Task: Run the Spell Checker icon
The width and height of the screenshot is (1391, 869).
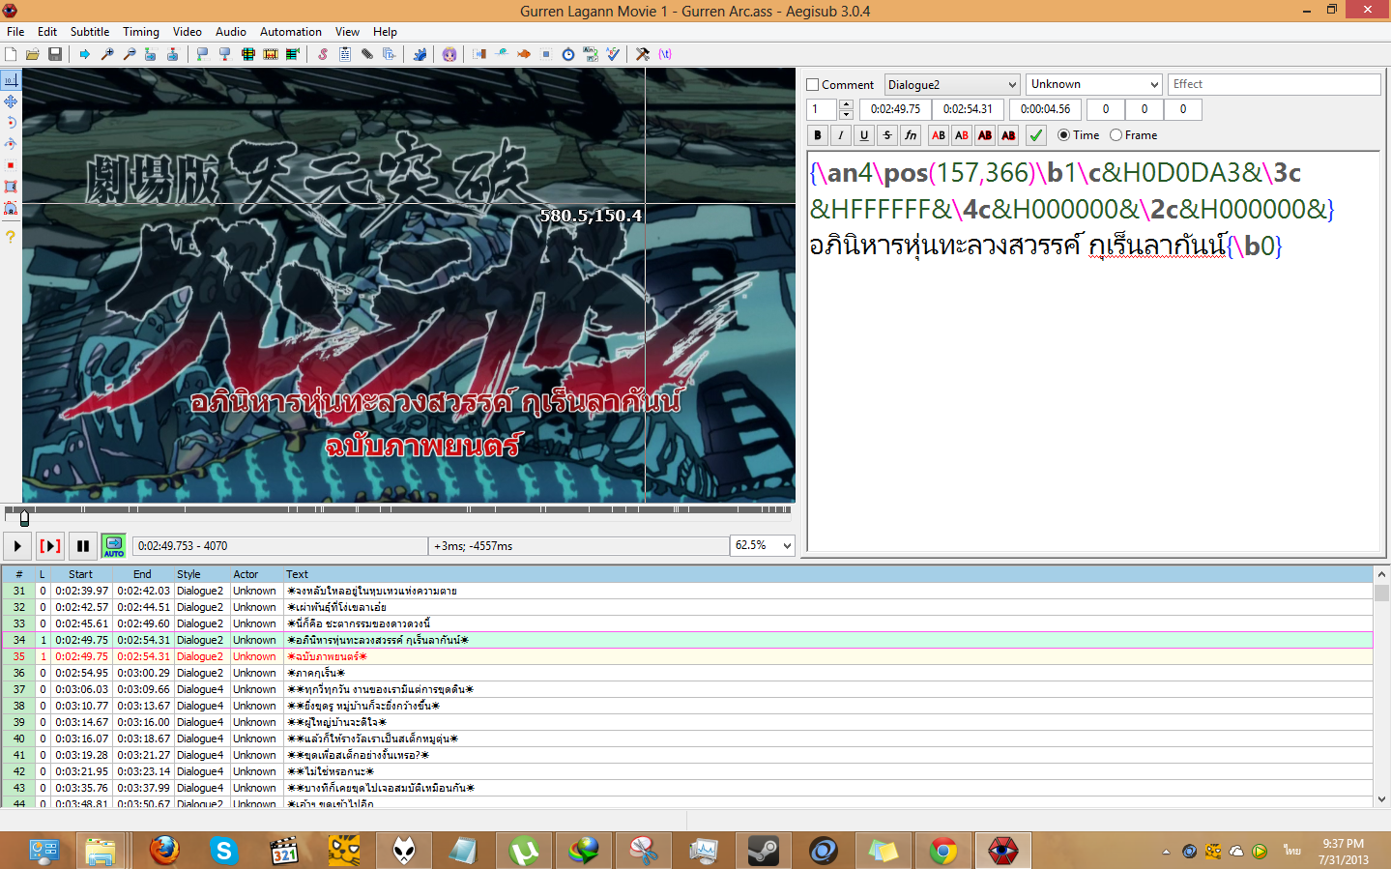Action: click(x=613, y=54)
